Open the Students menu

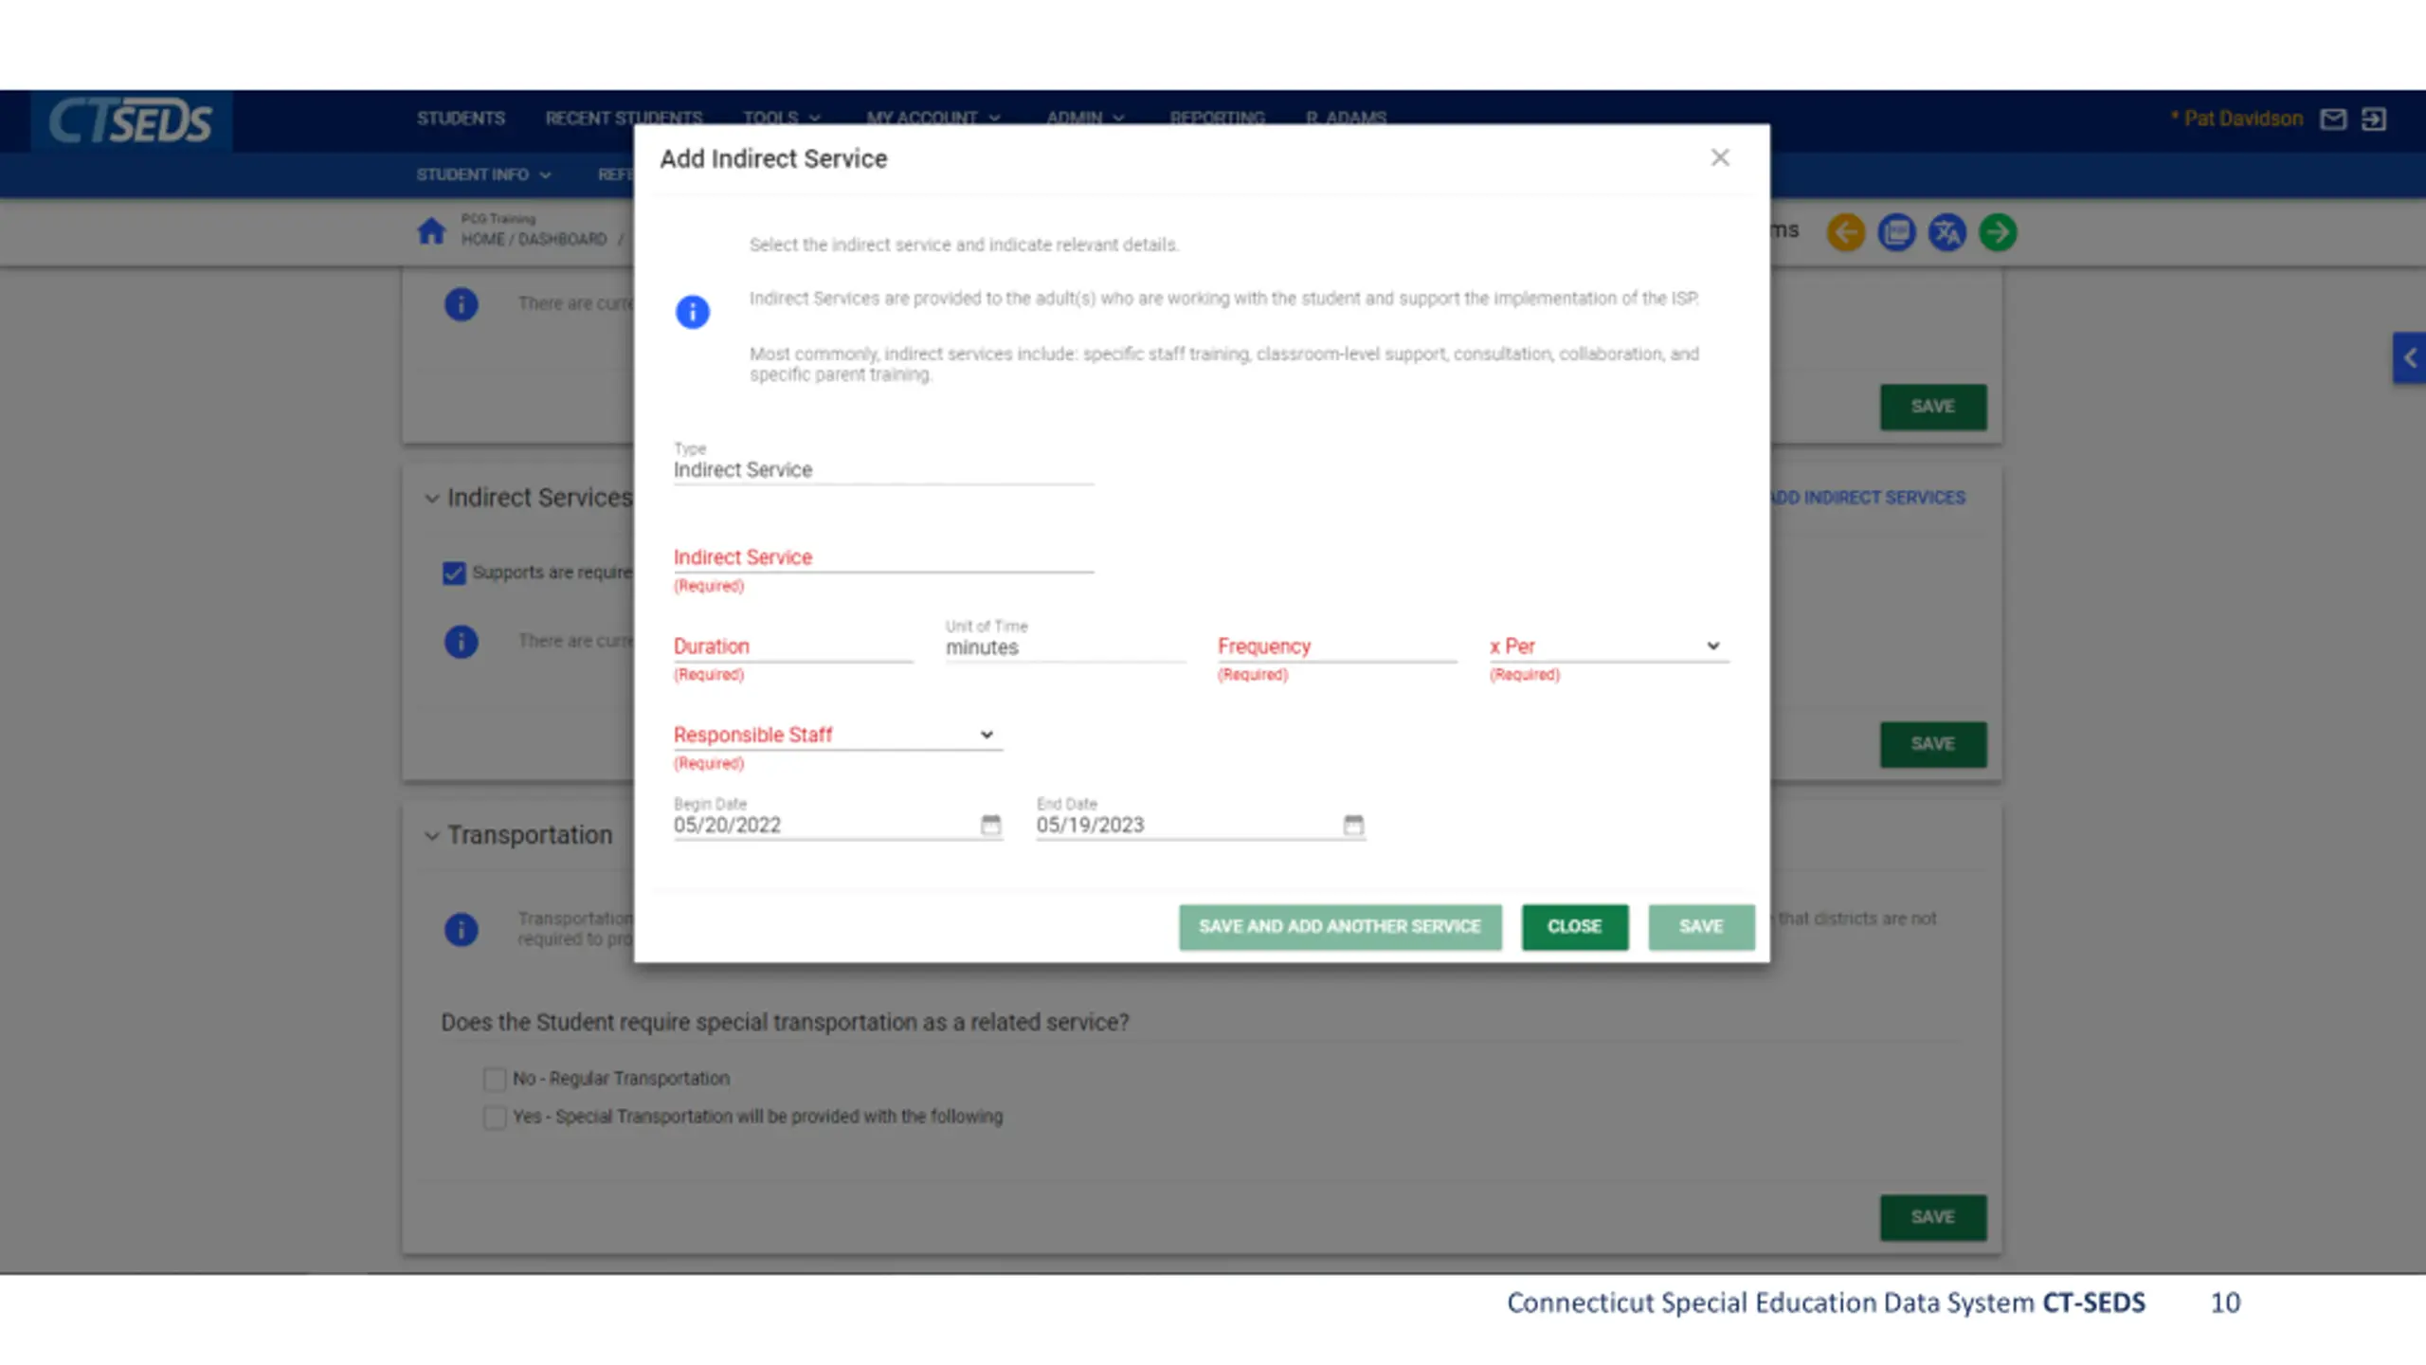tap(461, 118)
